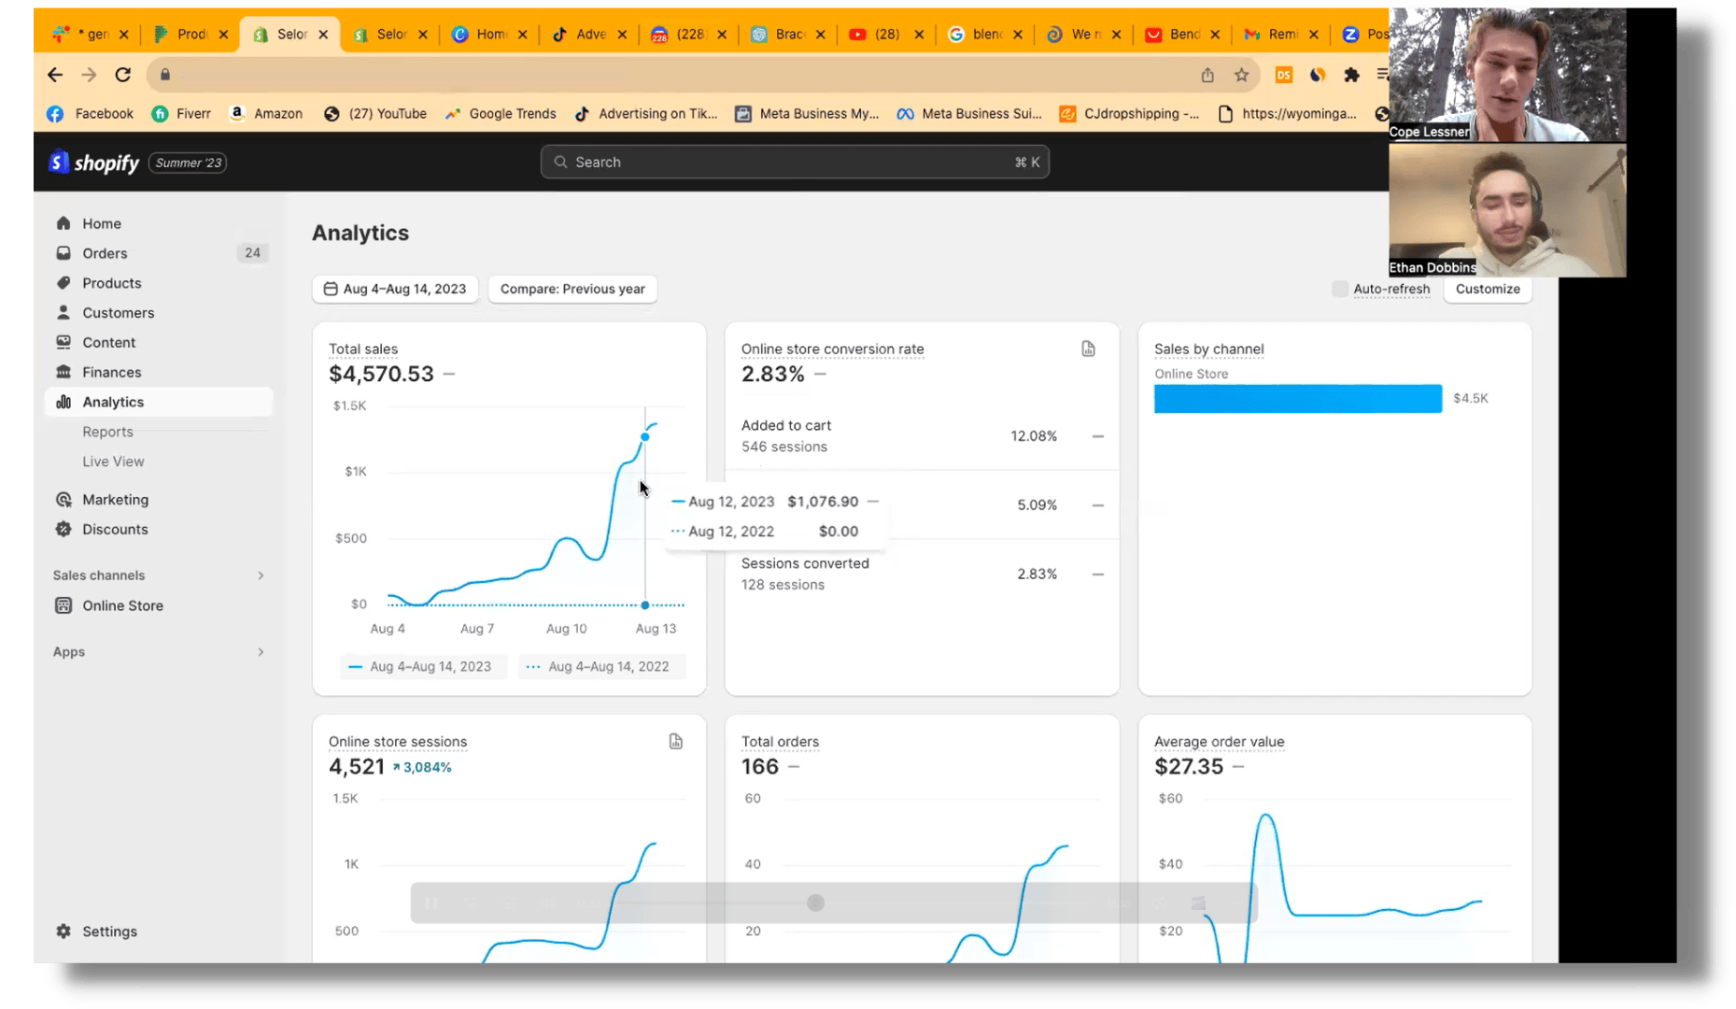The width and height of the screenshot is (1736, 1009).
Task: Click Cope Lessner's video thumbnail
Action: coord(1506,75)
